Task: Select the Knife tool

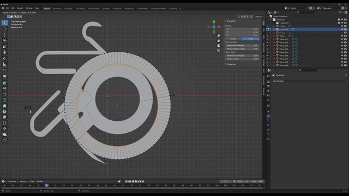Action: point(4,100)
